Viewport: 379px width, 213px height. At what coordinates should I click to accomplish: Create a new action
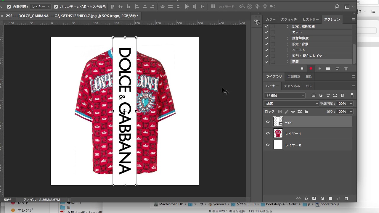pos(337,69)
